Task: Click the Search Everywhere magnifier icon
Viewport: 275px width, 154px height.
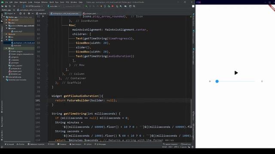Action: pyautogui.click(x=134, y=6)
